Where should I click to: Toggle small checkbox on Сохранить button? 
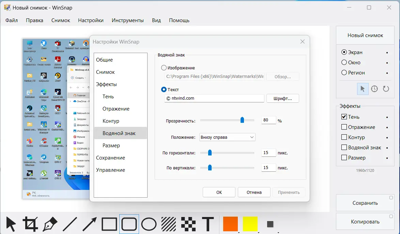(x=391, y=198)
